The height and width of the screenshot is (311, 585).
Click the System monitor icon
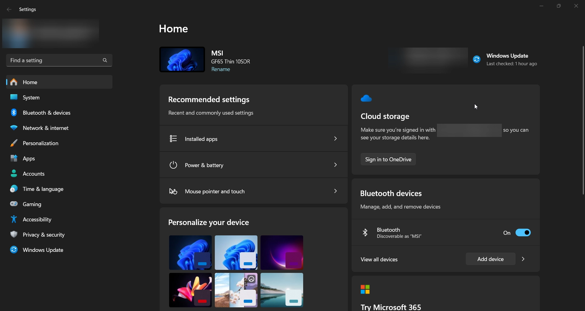coord(14,97)
